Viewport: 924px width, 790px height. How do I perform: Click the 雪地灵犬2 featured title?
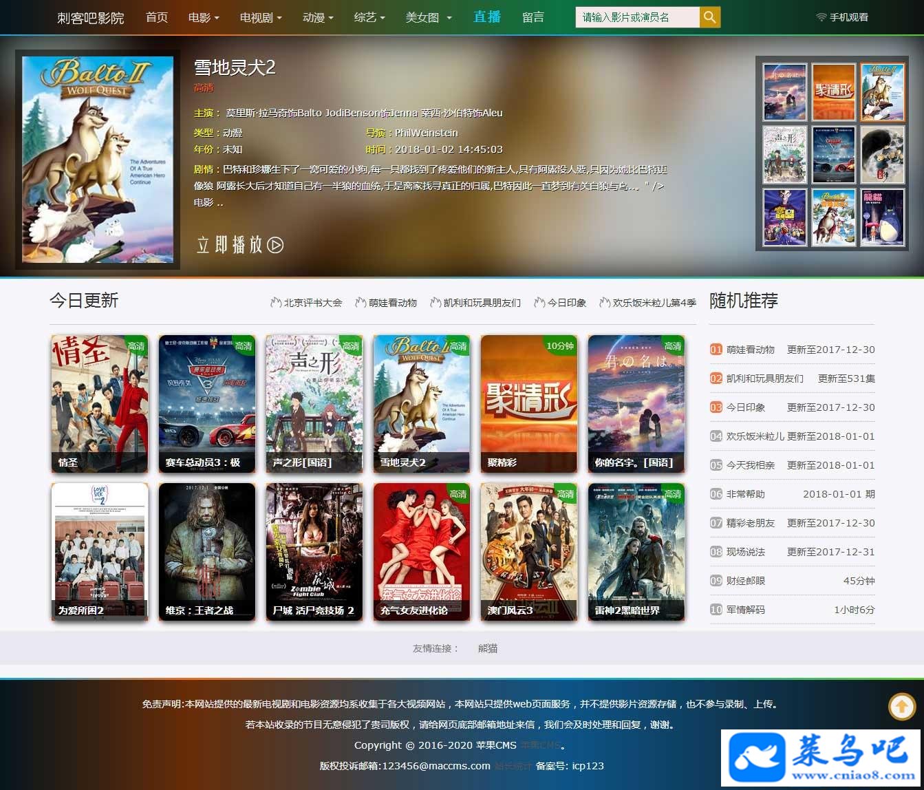235,67
